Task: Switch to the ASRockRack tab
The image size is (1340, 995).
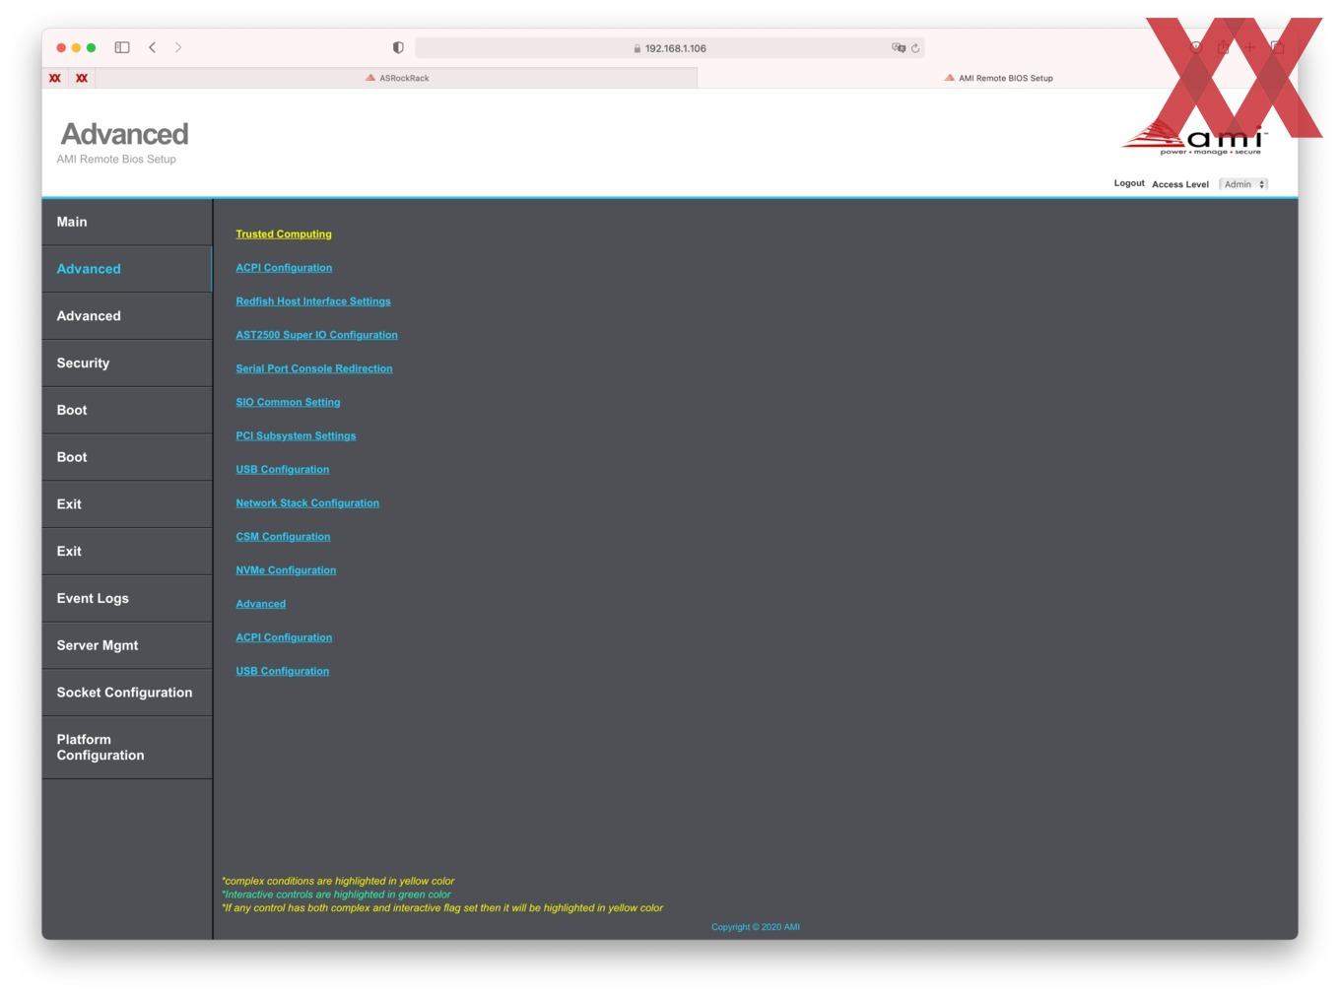Action: click(397, 78)
